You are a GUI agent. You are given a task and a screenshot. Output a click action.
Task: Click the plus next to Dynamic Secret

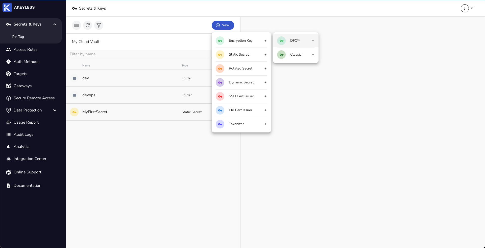(265, 82)
